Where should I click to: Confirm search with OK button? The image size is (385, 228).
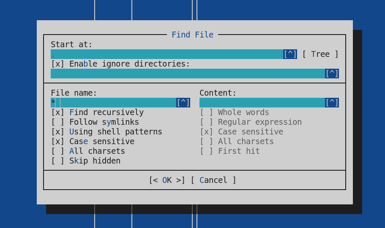pyautogui.click(x=167, y=180)
